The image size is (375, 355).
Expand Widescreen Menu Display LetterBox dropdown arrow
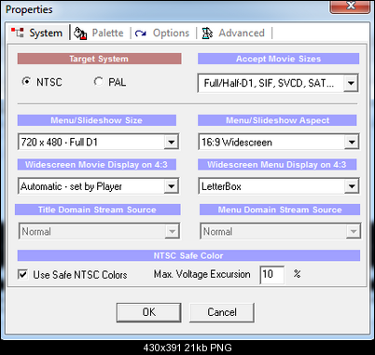pyautogui.click(x=352, y=186)
